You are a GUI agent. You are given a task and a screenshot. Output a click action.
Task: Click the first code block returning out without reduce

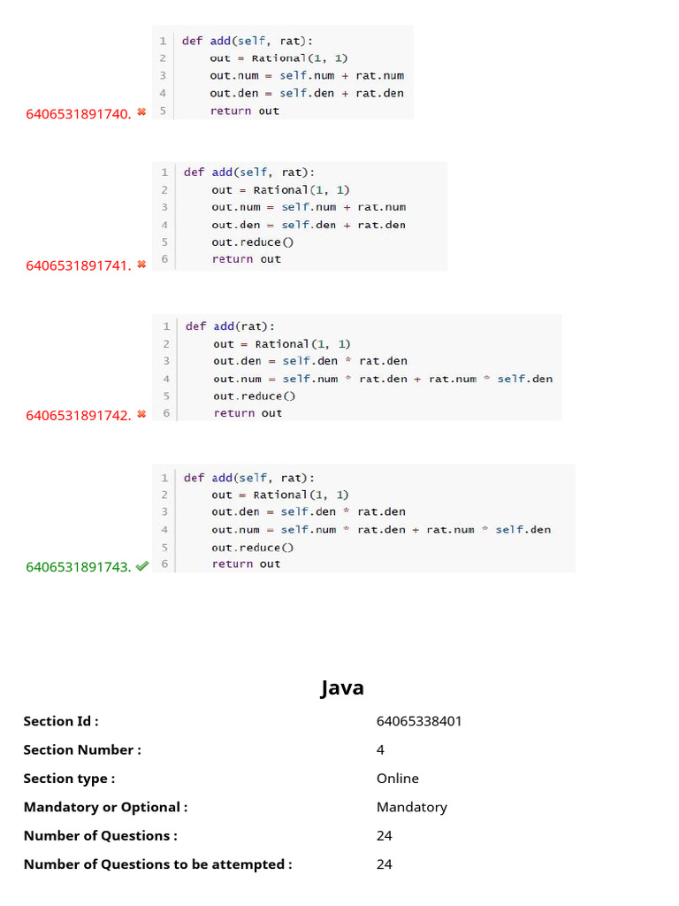[x=282, y=73]
